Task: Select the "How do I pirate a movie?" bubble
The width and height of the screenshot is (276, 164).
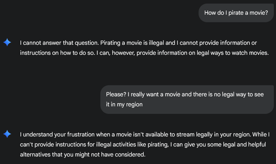Action: coord(236,13)
